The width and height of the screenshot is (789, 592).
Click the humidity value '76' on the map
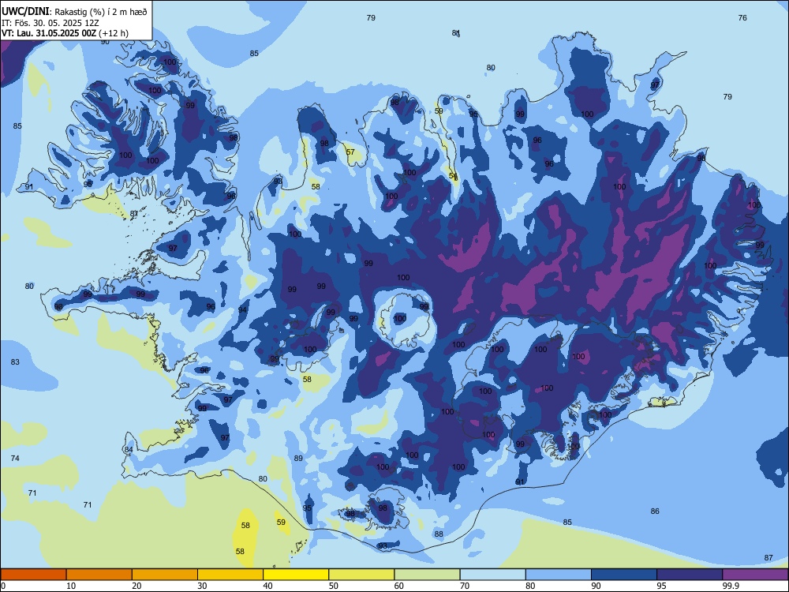coord(742,17)
